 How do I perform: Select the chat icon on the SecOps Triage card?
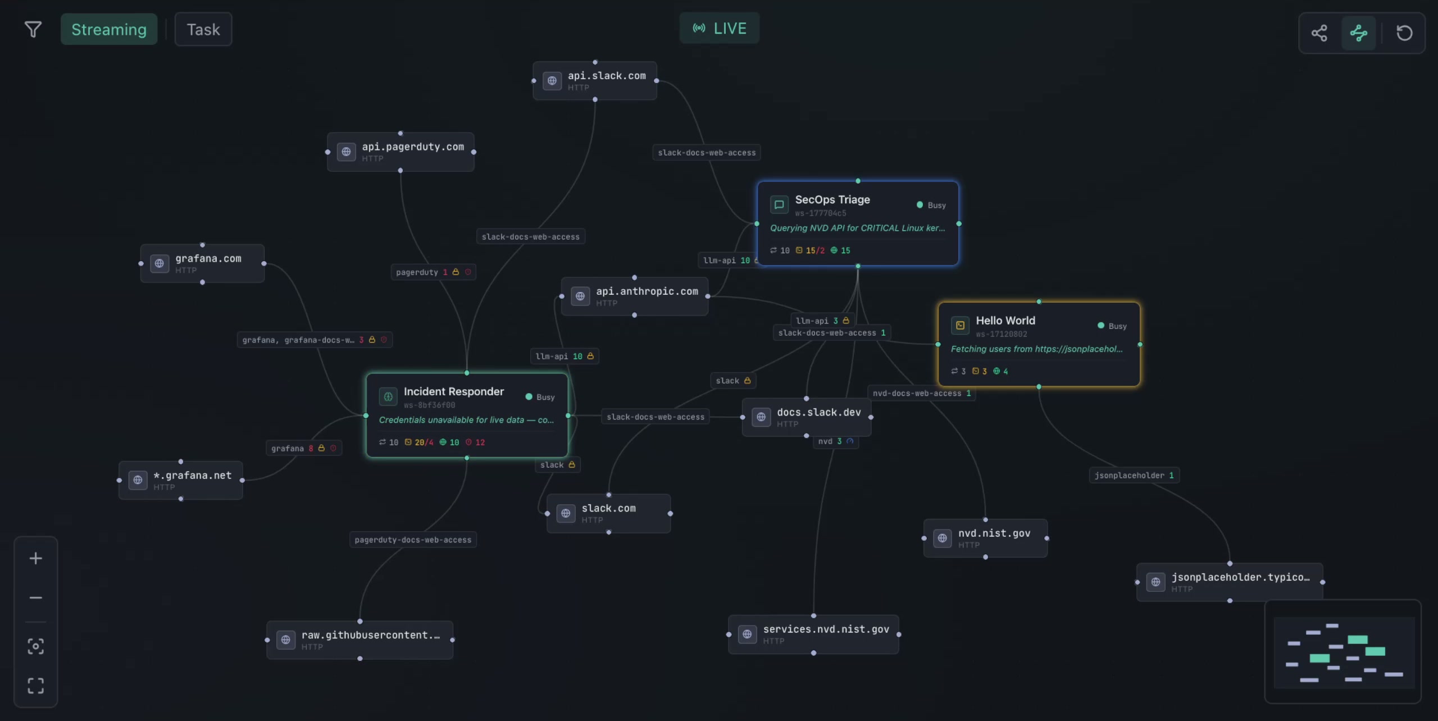click(x=779, y=204)
